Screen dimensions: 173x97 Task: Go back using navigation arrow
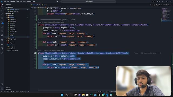coord(58,2)
